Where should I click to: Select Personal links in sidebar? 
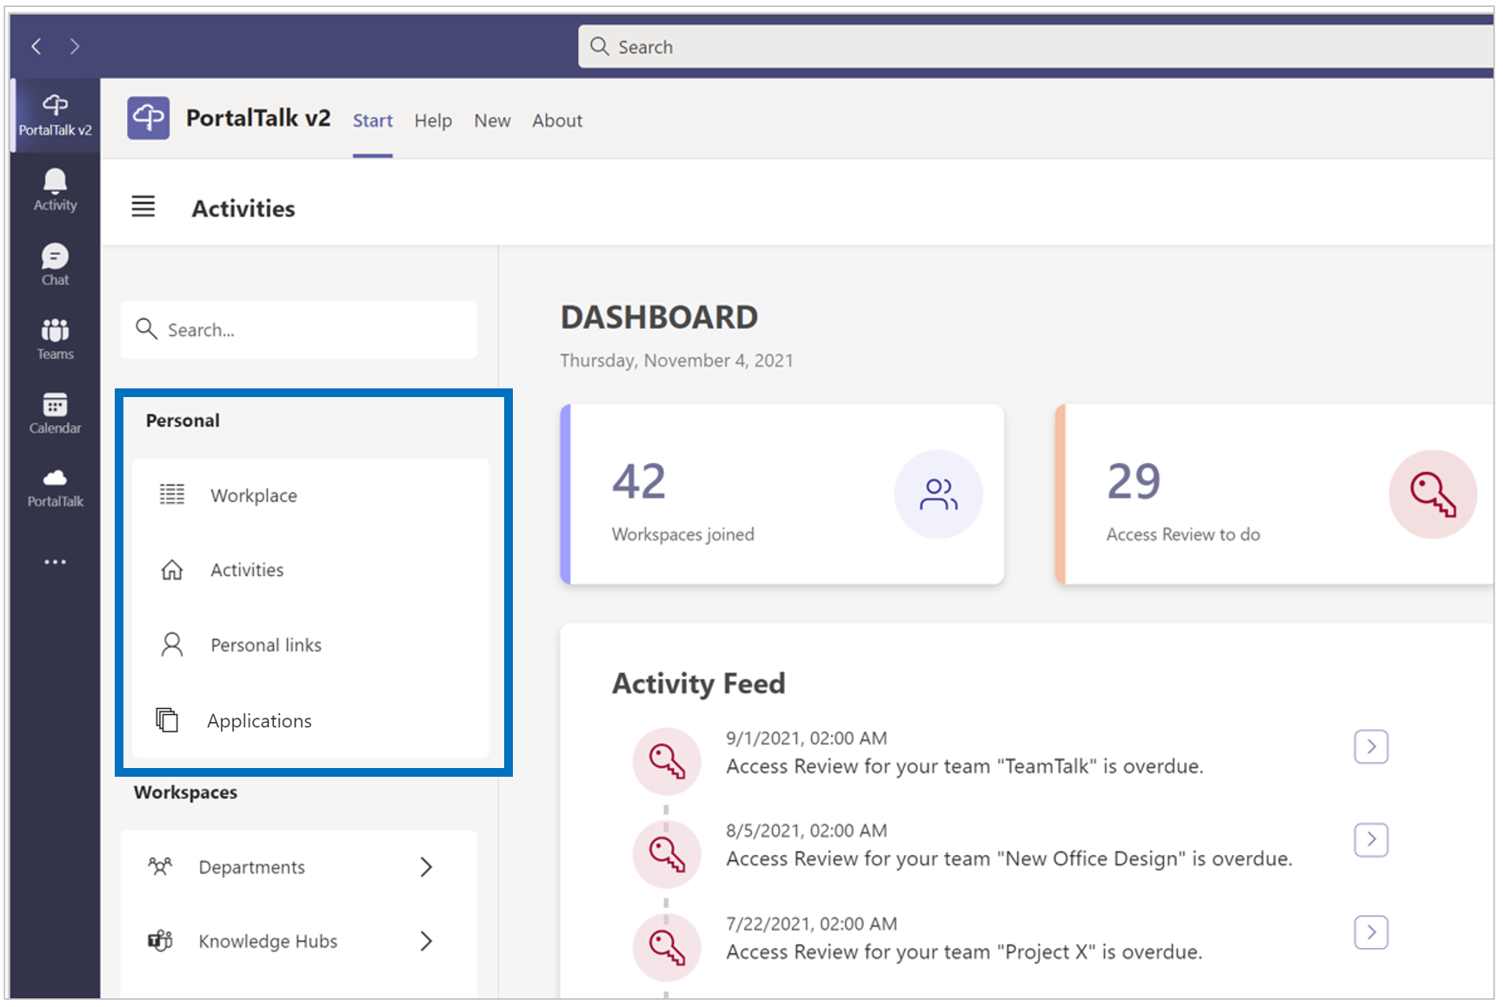tap(310, 645)
